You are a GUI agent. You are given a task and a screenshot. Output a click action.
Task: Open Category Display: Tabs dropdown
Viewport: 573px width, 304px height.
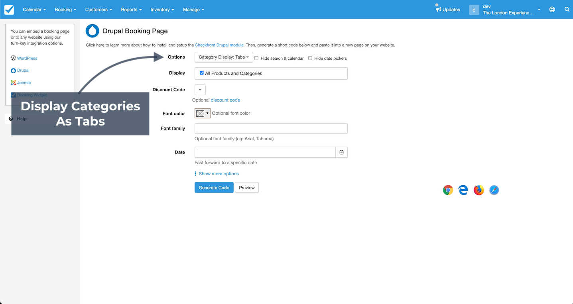[224, 57]
